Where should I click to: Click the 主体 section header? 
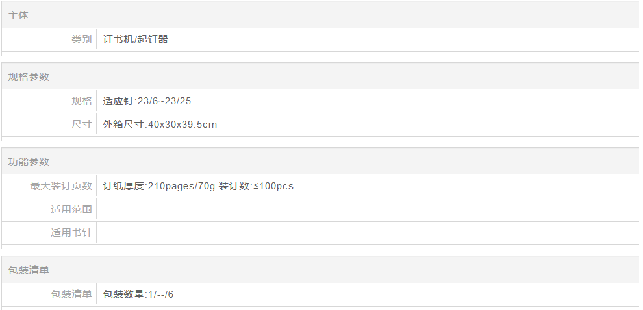tap(18, 16)
